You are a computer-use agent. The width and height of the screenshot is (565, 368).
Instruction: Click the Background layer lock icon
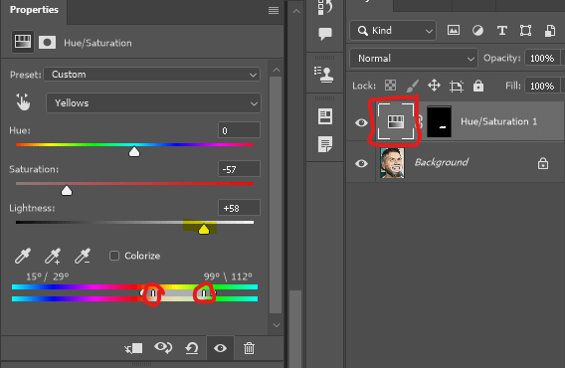point(543,163)
